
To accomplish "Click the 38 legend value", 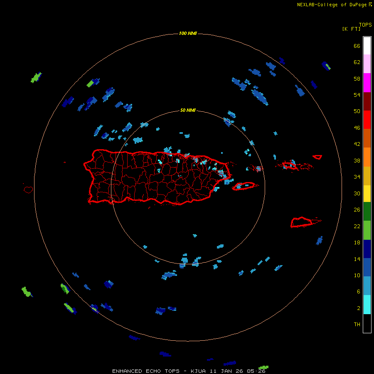I will [357, 161].
